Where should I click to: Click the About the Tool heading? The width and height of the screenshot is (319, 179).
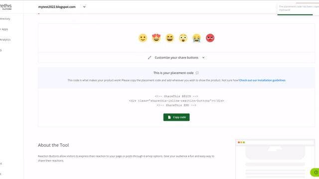(x=53, y=145)
